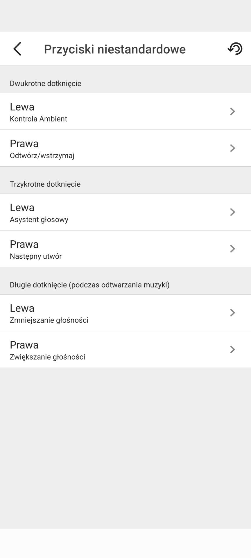Select the Asystent głosowy option

point(39,220)
